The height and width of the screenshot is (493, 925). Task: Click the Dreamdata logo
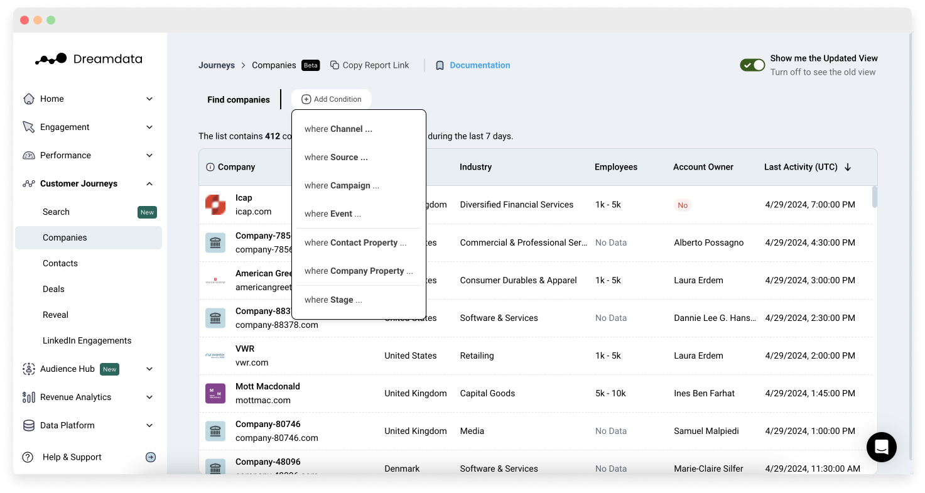pos(89,59)
